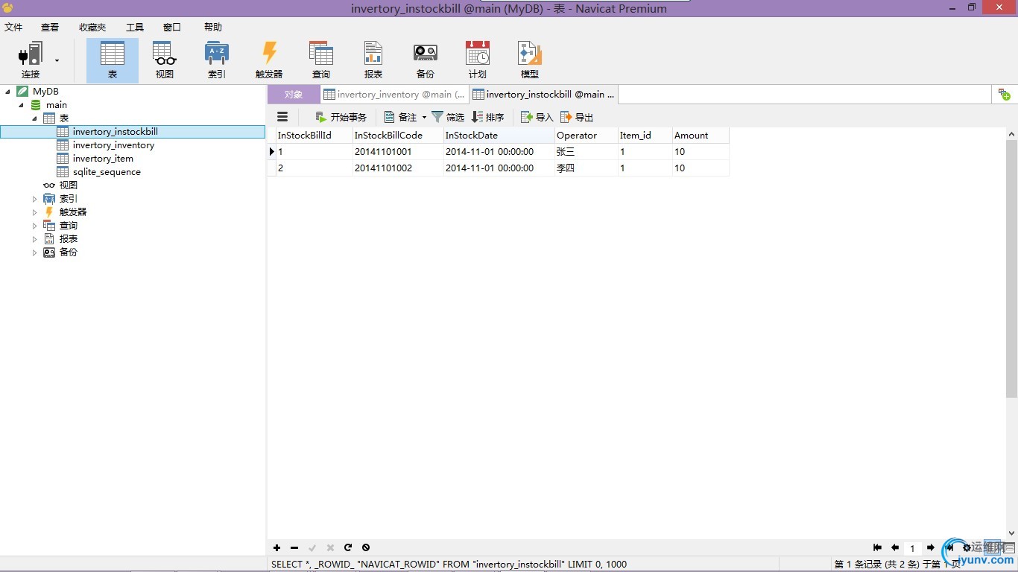Click the 张三 operator cell

(x=586, y=152)
